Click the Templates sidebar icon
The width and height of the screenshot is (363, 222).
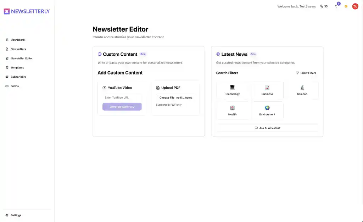coord(7,68)
